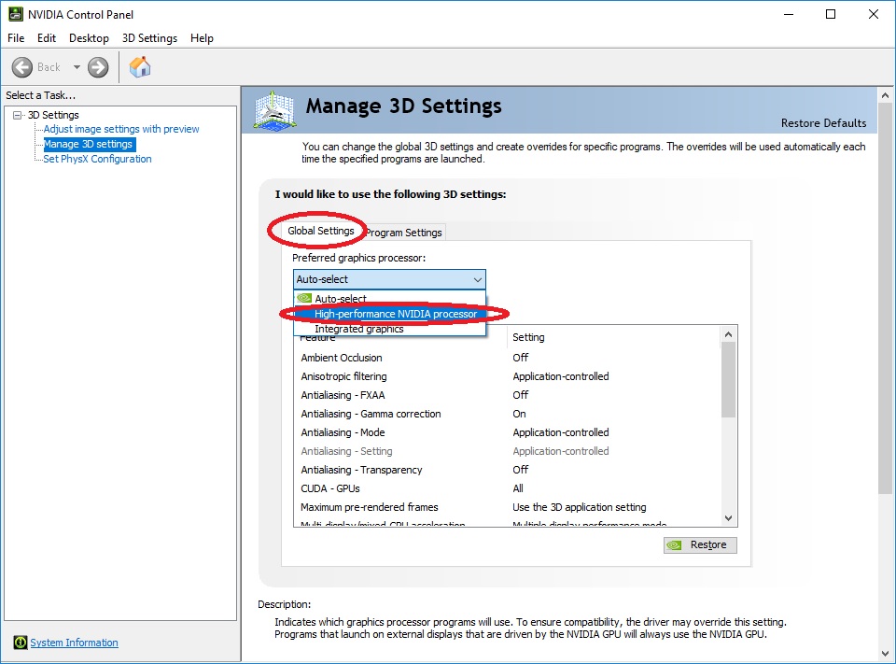Open the Desktop menu

[89, 38]
